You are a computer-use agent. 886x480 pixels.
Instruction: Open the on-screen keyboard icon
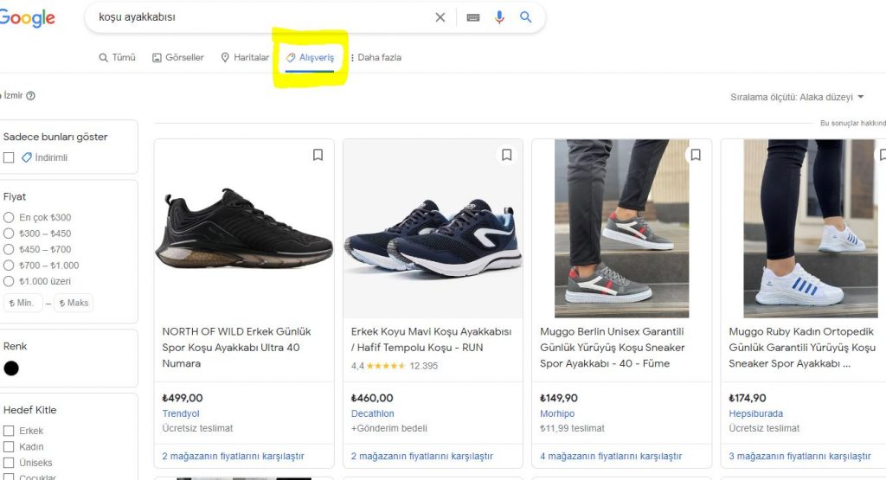pyautogui.click(x=473, y=17)
